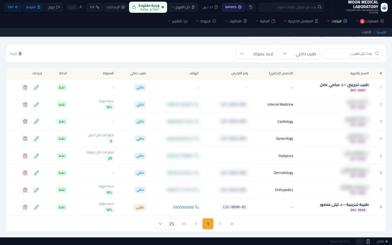Delete the Orthopedics doctor row

[x=25, y=190]
